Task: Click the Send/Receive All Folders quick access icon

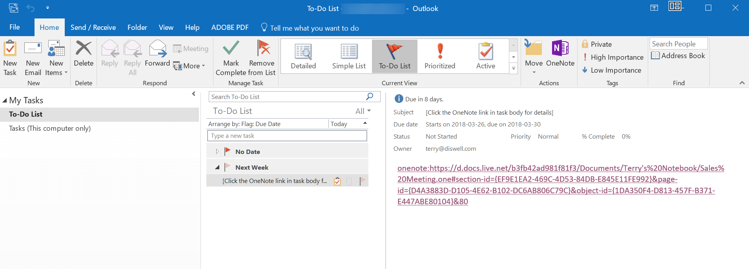Action: click(x=13, y=8)
